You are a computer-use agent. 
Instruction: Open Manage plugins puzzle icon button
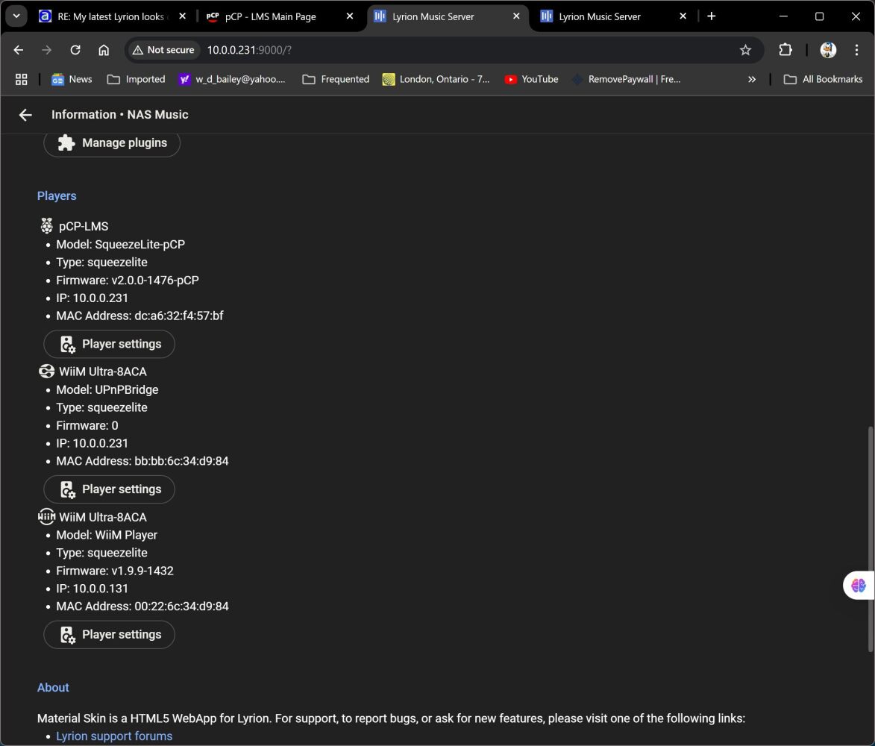point(112,142)
